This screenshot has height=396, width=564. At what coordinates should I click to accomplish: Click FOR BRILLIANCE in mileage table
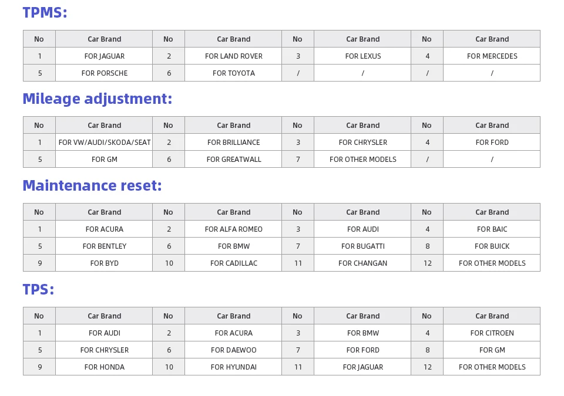point(233,143)
